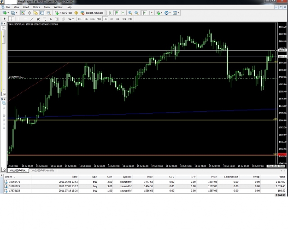Image resolution: width=288 pixels, height=230 pixels.
Task: Click the Market Watch scroll down arrow
Action: (x=4, y=90)
